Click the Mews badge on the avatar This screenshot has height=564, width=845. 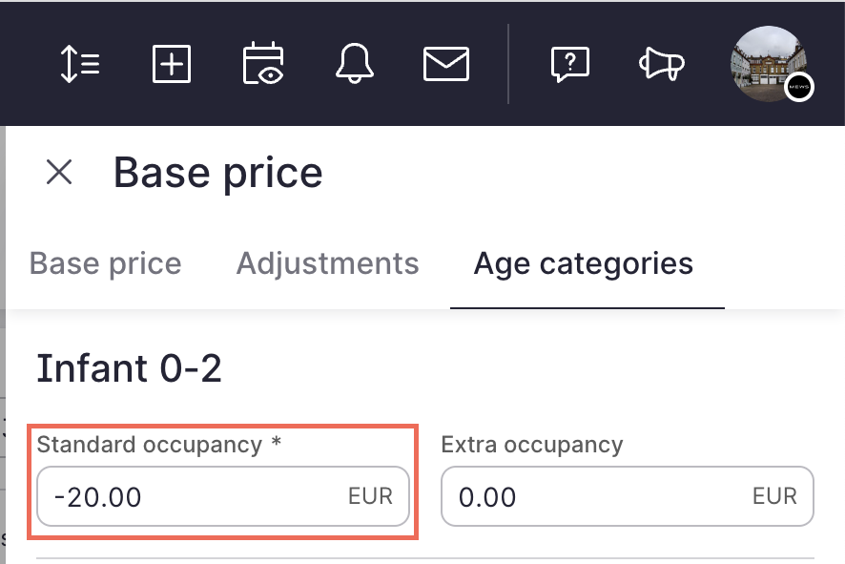click(x=798, y=87)
